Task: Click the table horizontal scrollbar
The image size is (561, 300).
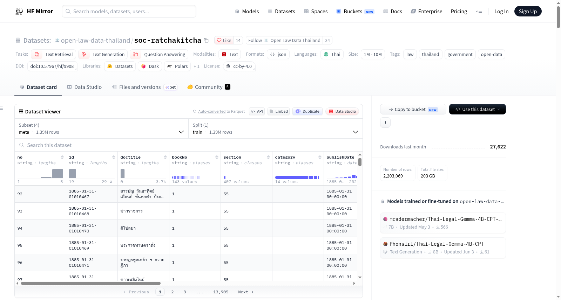Action: 90,283
